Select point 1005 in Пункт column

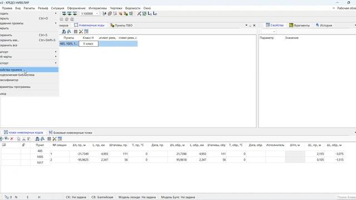click(x=40, y=157)
